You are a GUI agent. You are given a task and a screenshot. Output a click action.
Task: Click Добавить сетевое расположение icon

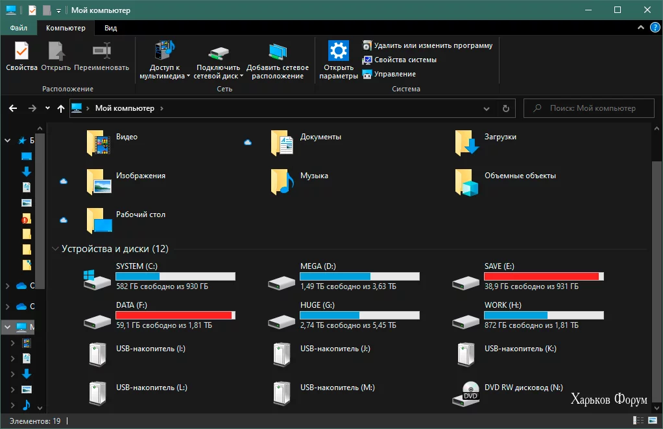point(278,52)
